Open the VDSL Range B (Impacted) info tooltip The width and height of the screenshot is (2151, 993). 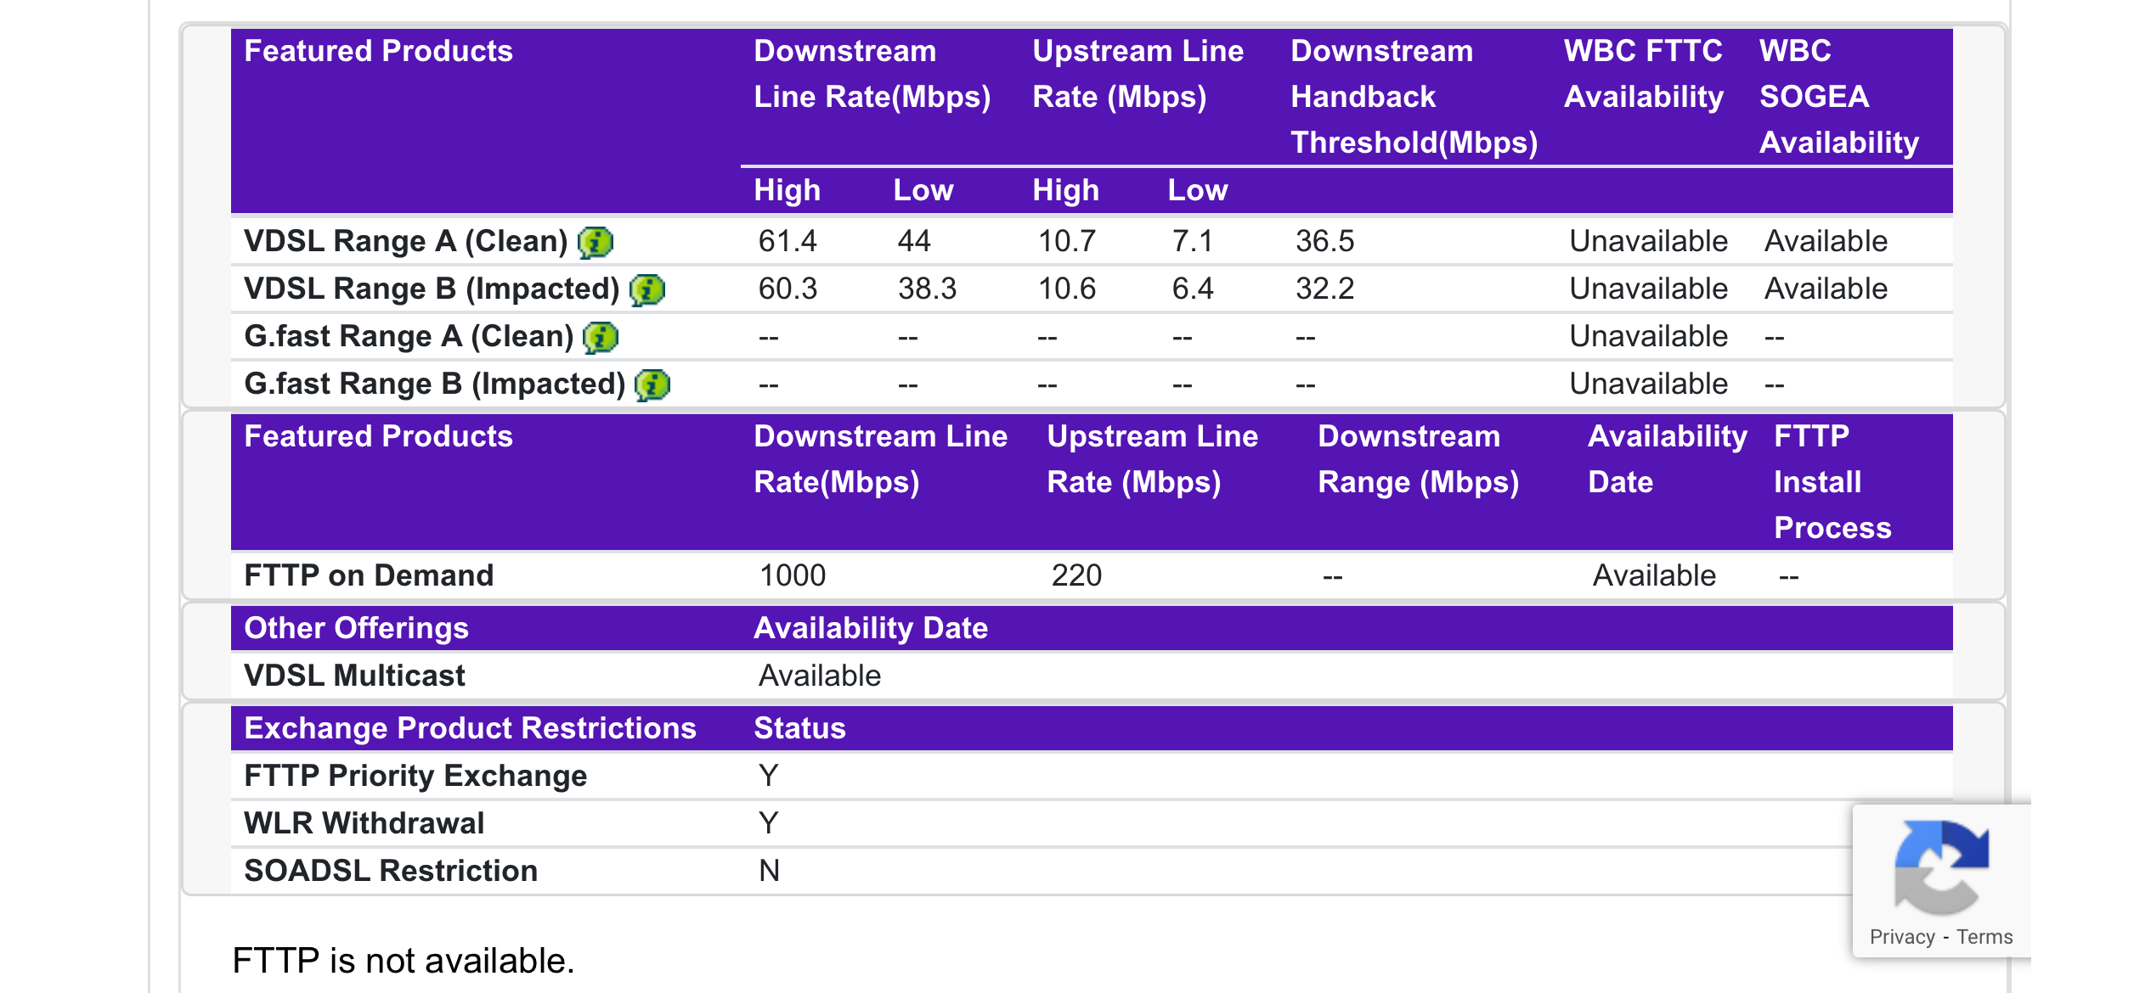click(646, 289)
